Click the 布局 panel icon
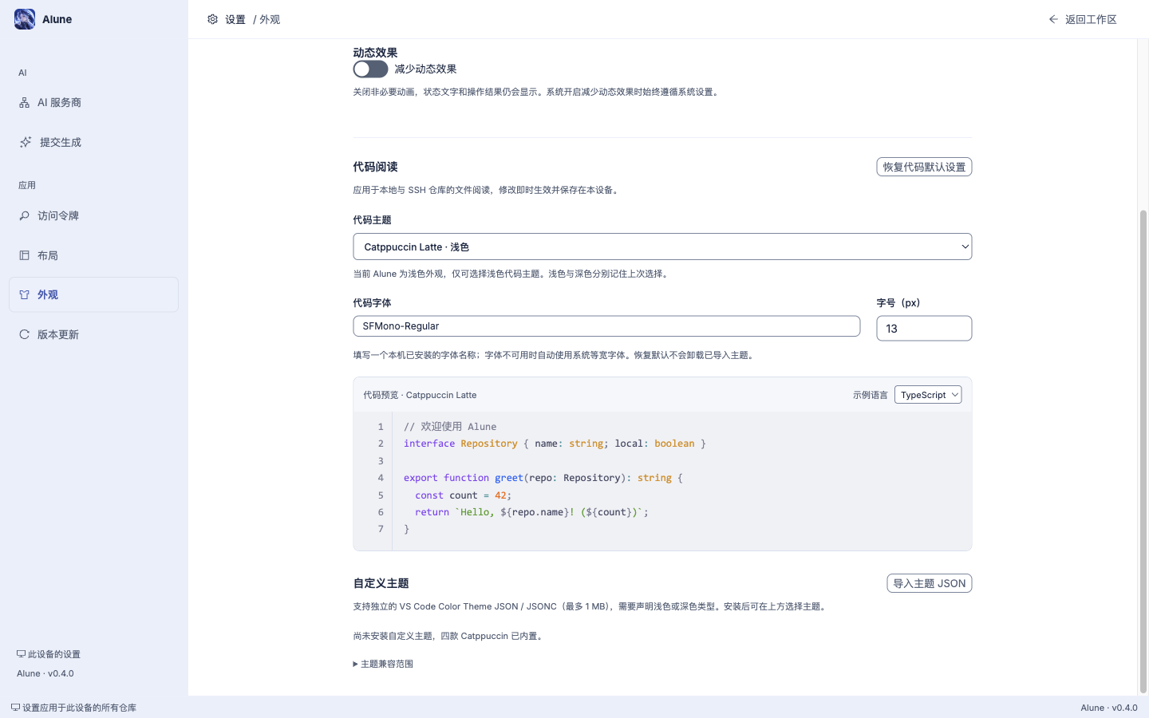 point(24,255)
